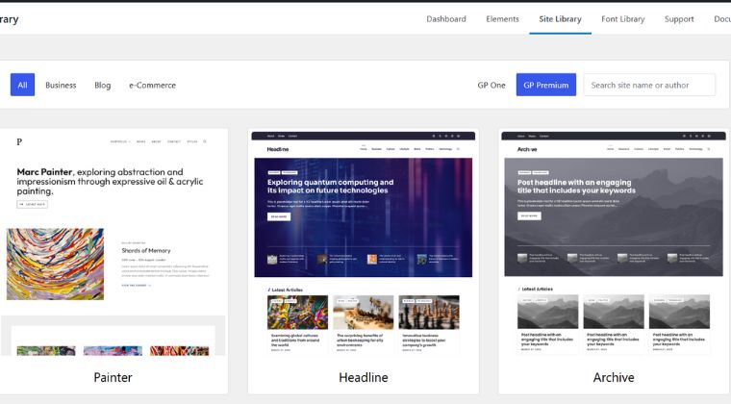This screenshot has width=731, height=404.
Task: Click the site name search field
Action: coord(649,85)
